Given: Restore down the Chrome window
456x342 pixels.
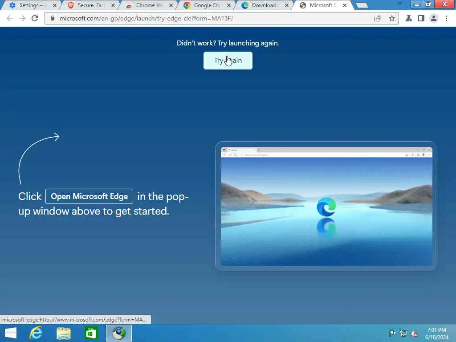Looking at the screenshot, I should pyautogui.click(x=428, y=4).
